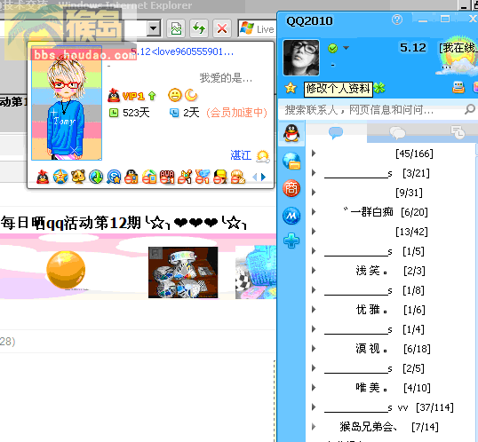
Task: Open the blue M sidebar icon
Action: tap(291, 216)
